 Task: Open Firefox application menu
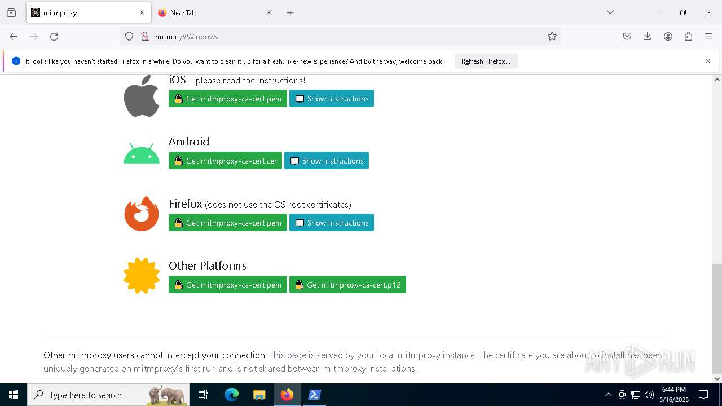point(708,37)
